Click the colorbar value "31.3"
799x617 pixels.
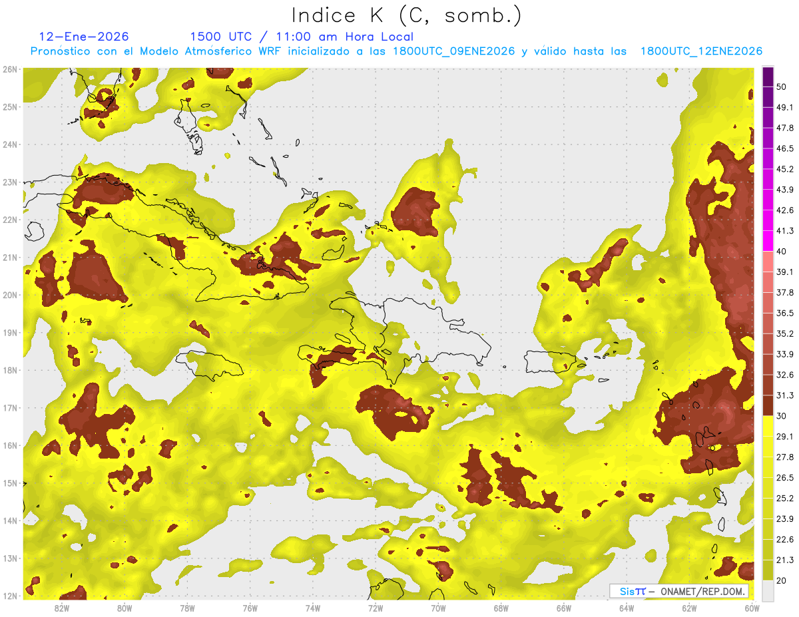[784, 395]
